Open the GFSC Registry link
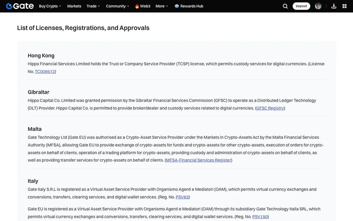This screenshot has width=353, height=221. [270, 108]
